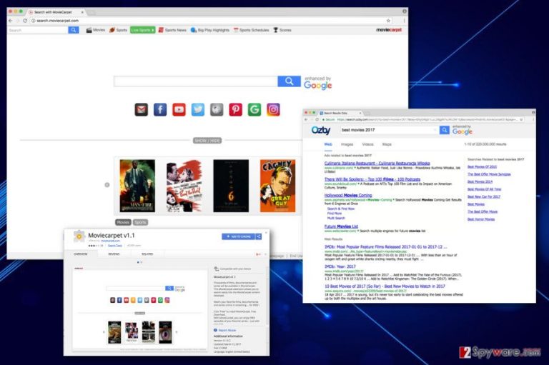Open the gray Wikipedia shortcut icon
This screenshot has height=365, width=549.
(x=217, y=109)
